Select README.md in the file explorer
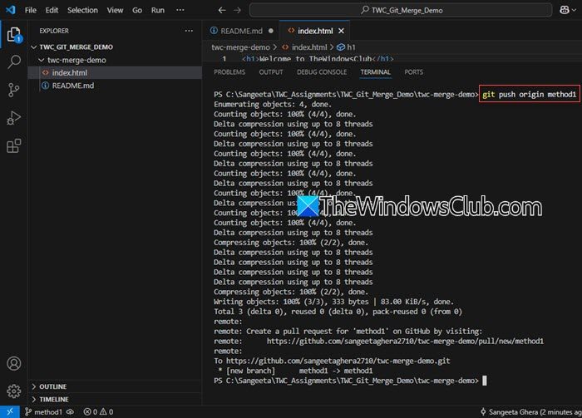Viewport: 582px width, 418px height. click(x=72, y=86)
